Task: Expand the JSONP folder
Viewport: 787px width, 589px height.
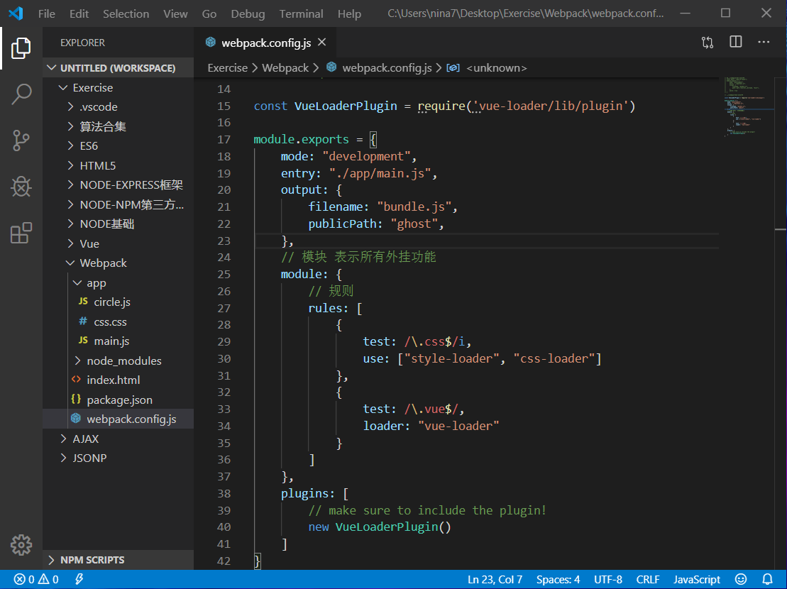Action: (118, 458)
